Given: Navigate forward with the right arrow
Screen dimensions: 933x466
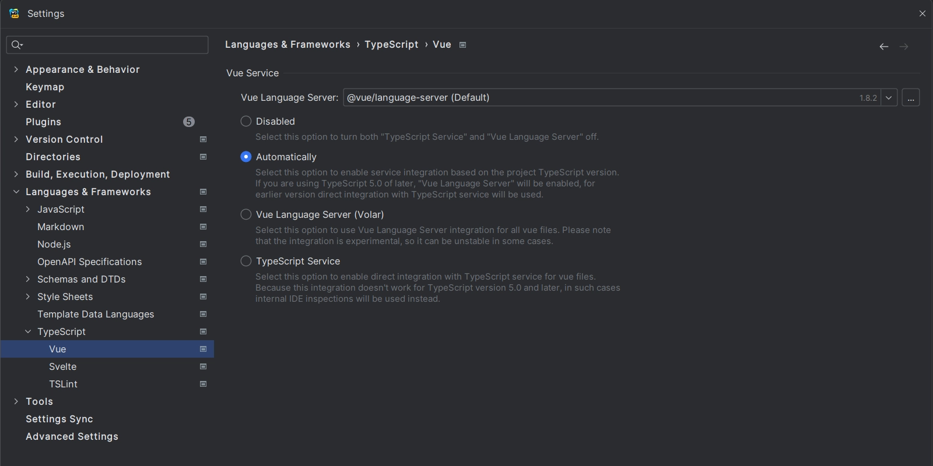Looking at the screenshot, I should (x=904, y=47).
